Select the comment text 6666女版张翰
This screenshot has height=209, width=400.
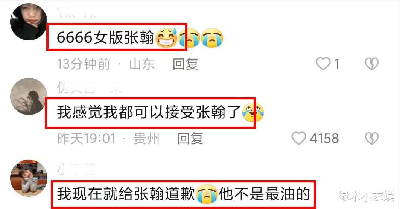click(x=105, y=37)
